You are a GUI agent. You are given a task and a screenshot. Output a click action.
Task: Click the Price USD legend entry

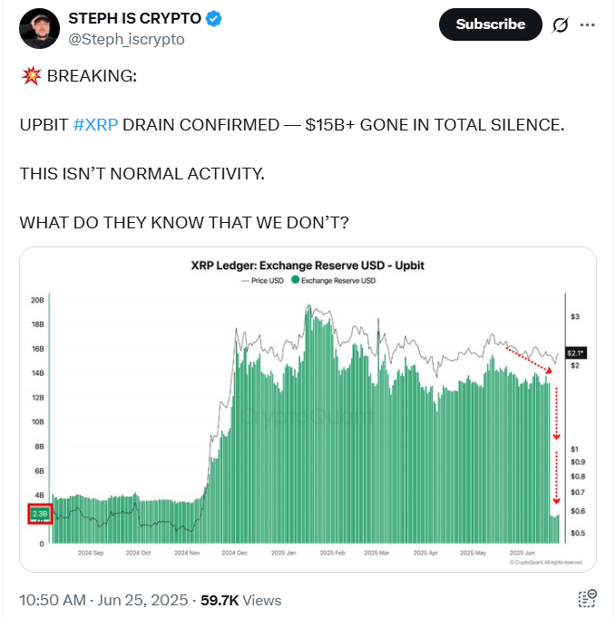262,281
